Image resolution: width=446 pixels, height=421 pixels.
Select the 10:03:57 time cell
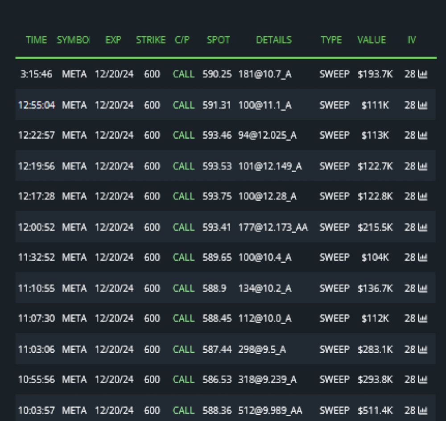pos(37,410)
